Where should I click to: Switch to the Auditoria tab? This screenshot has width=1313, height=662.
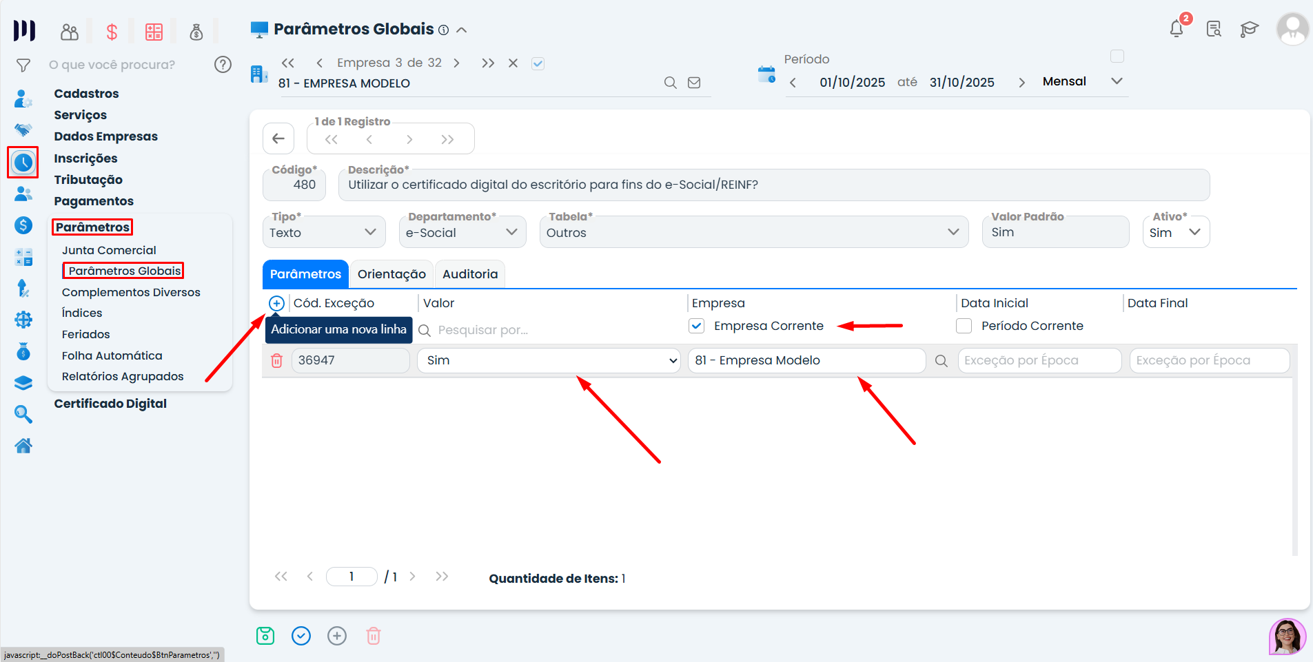470,274
